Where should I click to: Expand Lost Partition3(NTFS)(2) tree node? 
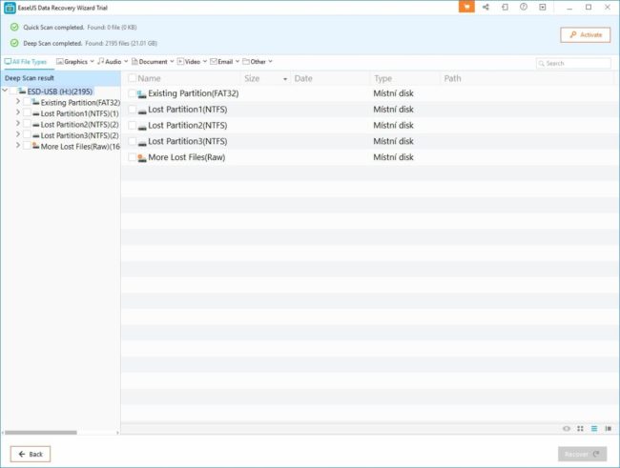pos(18,134)
